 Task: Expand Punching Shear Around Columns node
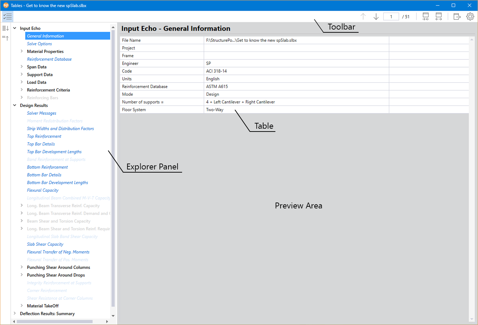click(x=22, y=267)
